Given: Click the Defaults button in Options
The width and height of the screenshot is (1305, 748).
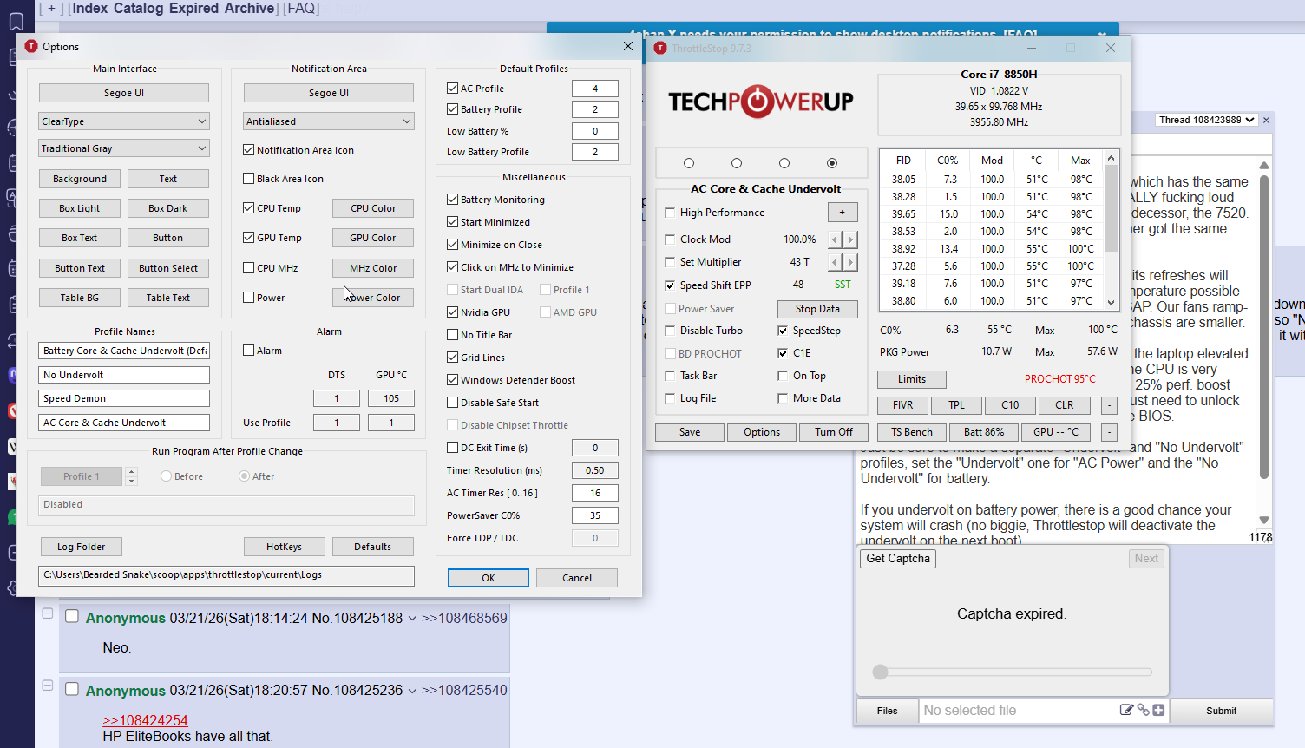Looking at the screenshot, I should 372,547.
